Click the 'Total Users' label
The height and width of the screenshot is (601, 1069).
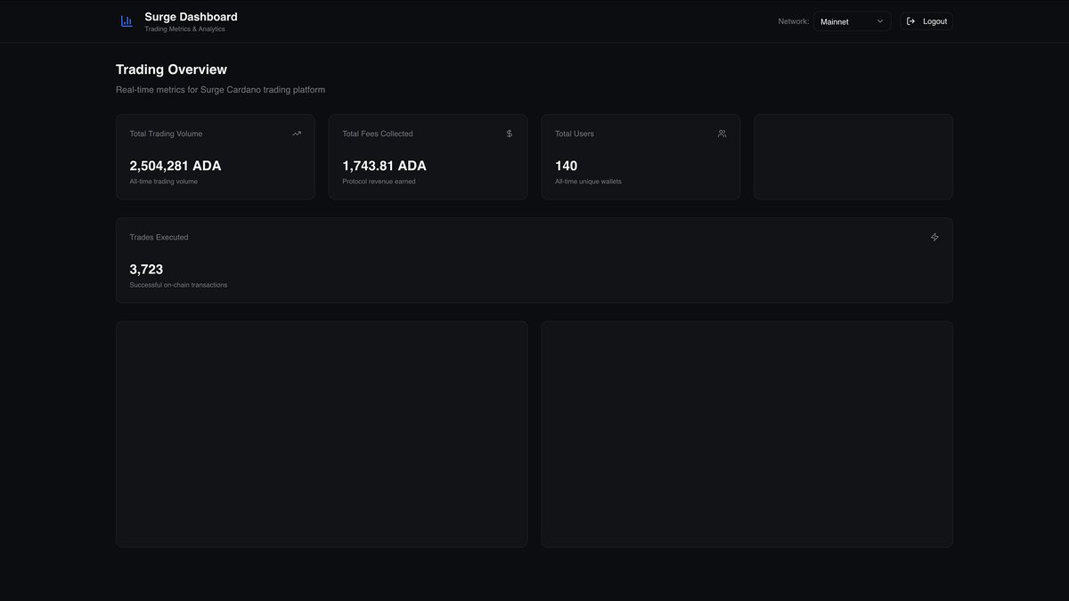pos(575,134)
